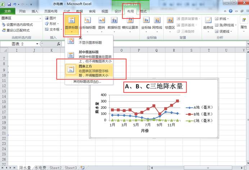Click the 图表标题 (Chart Title) ribbon button

72,23
